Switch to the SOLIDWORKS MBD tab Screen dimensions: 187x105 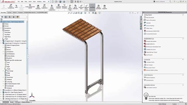click(42, 13)
